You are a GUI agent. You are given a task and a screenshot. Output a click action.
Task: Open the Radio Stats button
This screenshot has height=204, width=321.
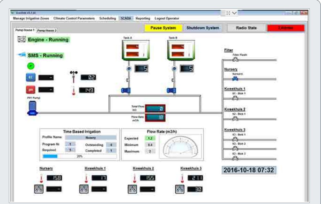[246, 28]
